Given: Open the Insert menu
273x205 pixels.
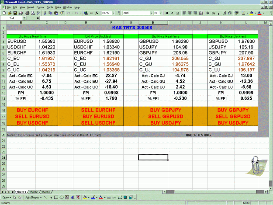Looking at the screenshot, I should click(x=31, y=7).
